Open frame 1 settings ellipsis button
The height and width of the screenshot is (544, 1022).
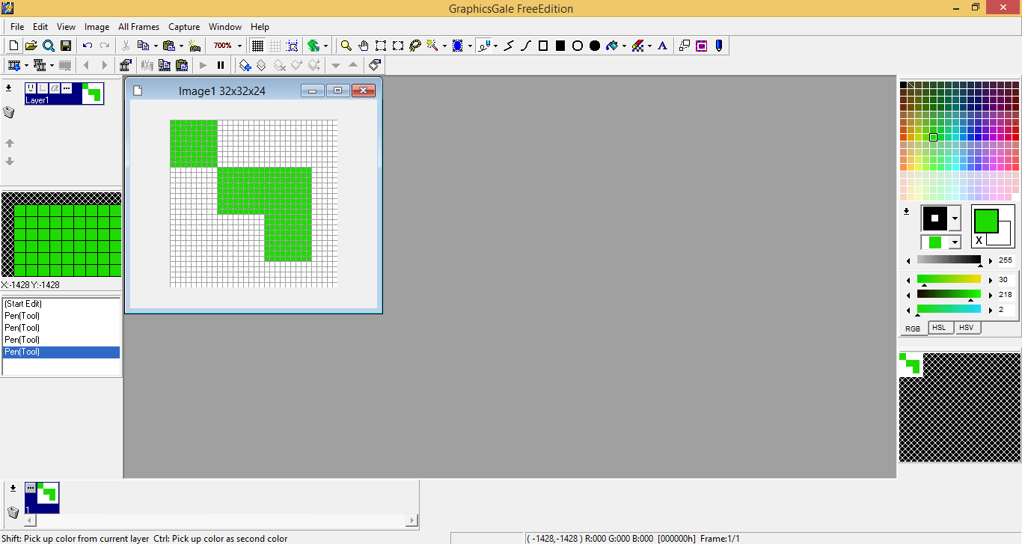click(x=30, y=487)
